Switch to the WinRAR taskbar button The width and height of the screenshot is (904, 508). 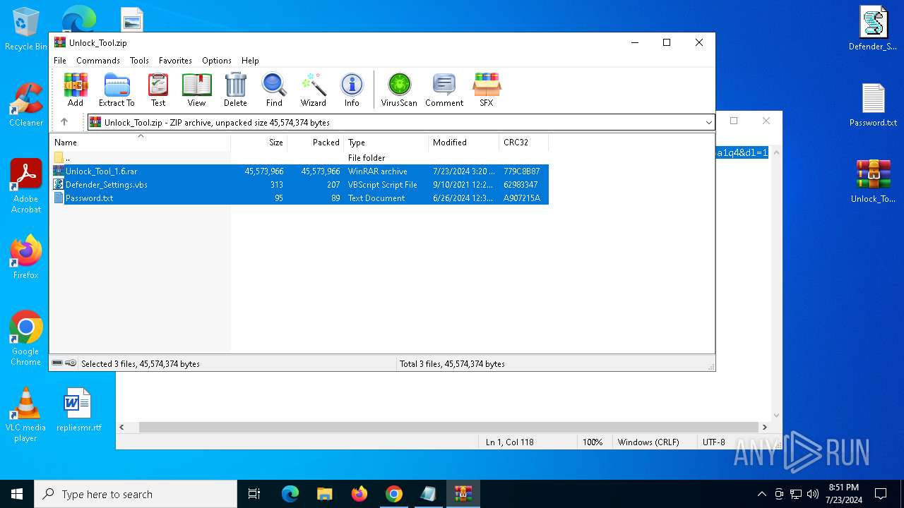pyautogui.click(x=463, y=494)
